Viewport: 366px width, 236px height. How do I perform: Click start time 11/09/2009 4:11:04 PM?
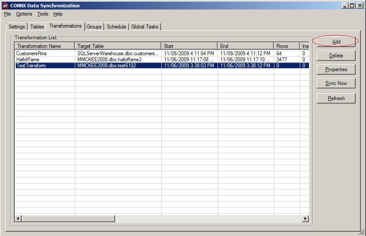tap(189, 53)
